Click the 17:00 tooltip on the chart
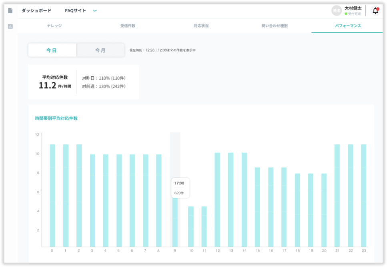 tap(180, 188)
